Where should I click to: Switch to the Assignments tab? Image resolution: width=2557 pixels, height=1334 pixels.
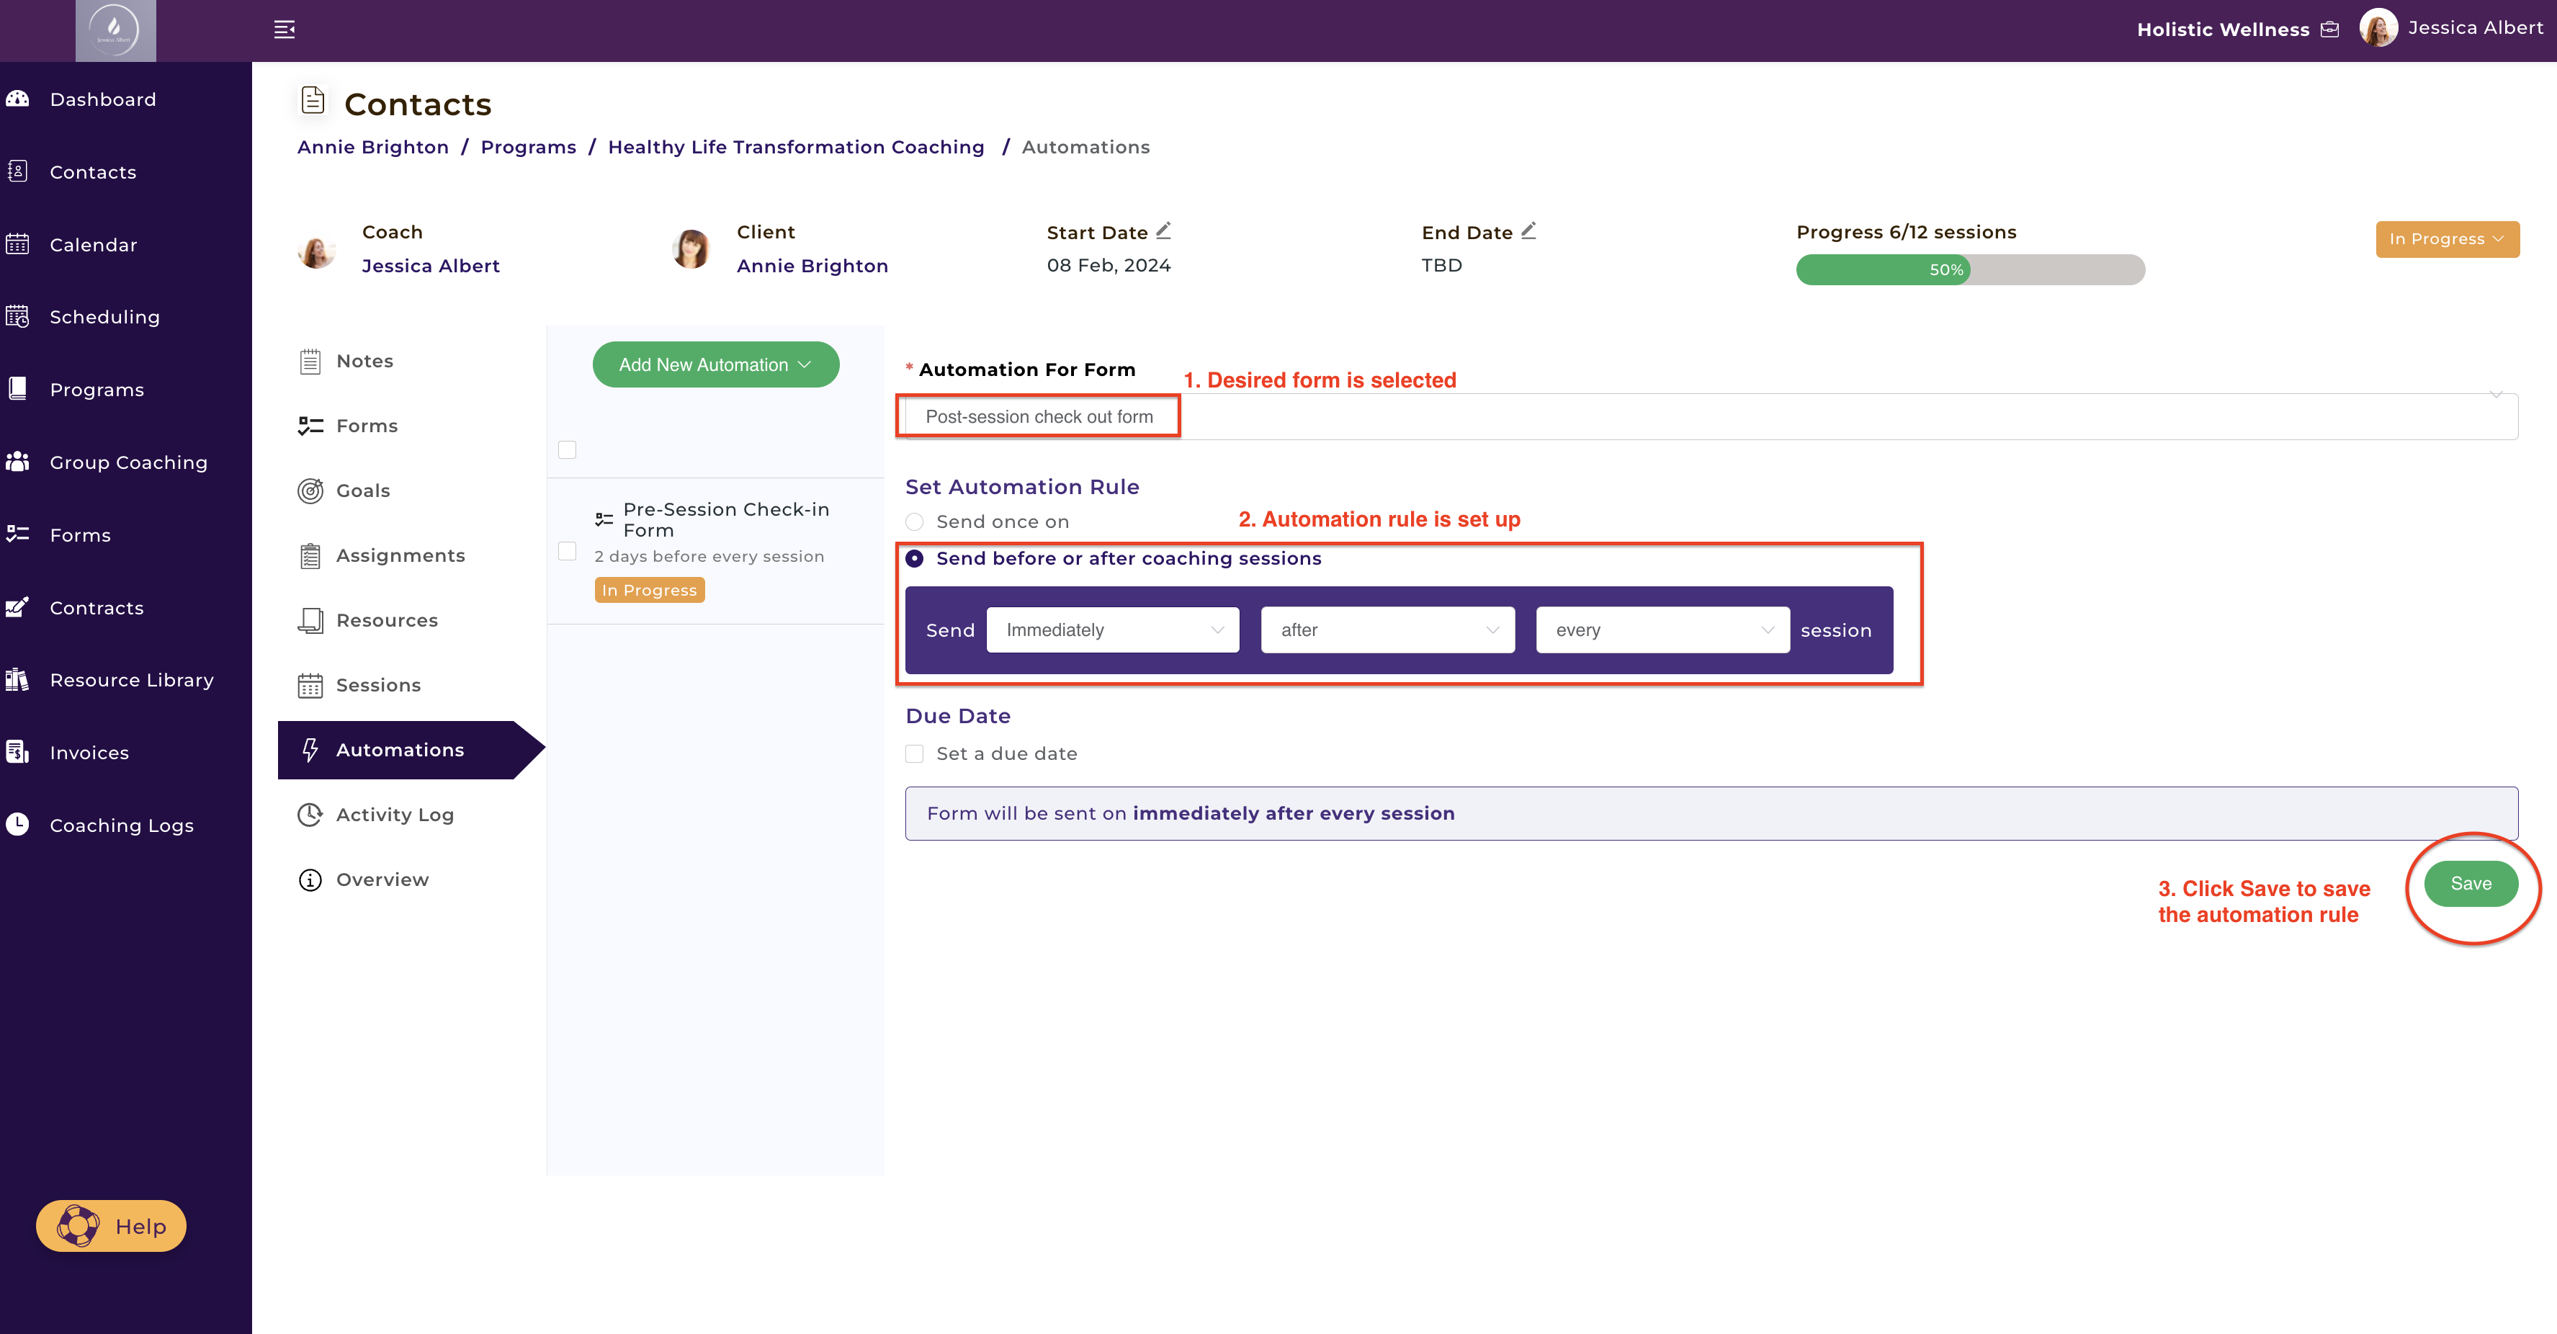pyautogui.click(x=400, y=556)
